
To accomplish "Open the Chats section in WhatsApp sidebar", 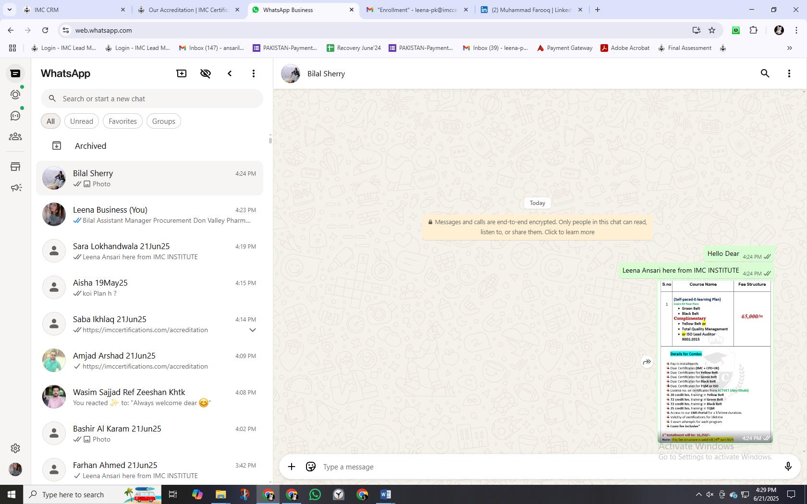I will pos(15,73).
